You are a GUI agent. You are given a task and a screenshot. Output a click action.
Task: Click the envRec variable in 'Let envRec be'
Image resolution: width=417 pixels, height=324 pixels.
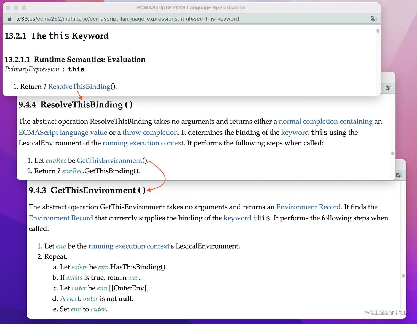point(56,160)
